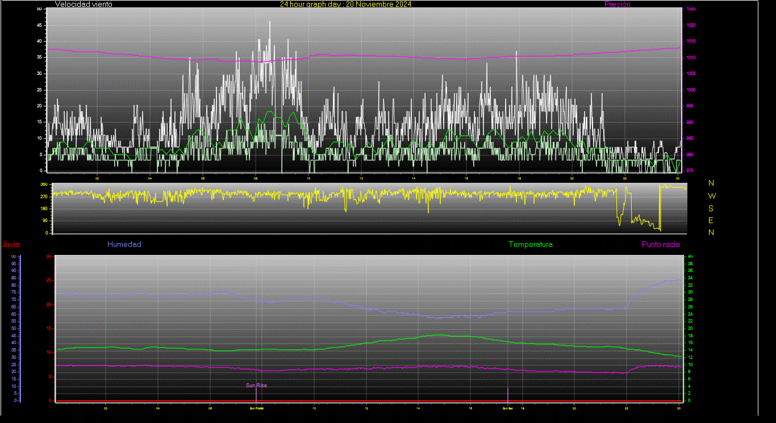
Task: Click blue humidity axis value "25"
Action: 13,364
